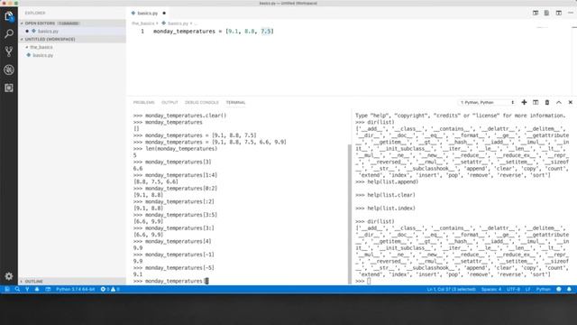Click basics.py breadcrumb segment
The height and width of the screenshot is (325, 577).
point(178,23)
